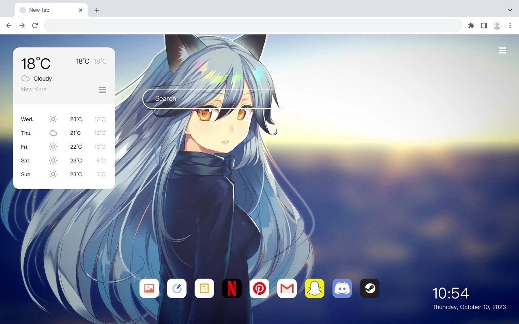Open the Steam shortcut

pos(370,288)
